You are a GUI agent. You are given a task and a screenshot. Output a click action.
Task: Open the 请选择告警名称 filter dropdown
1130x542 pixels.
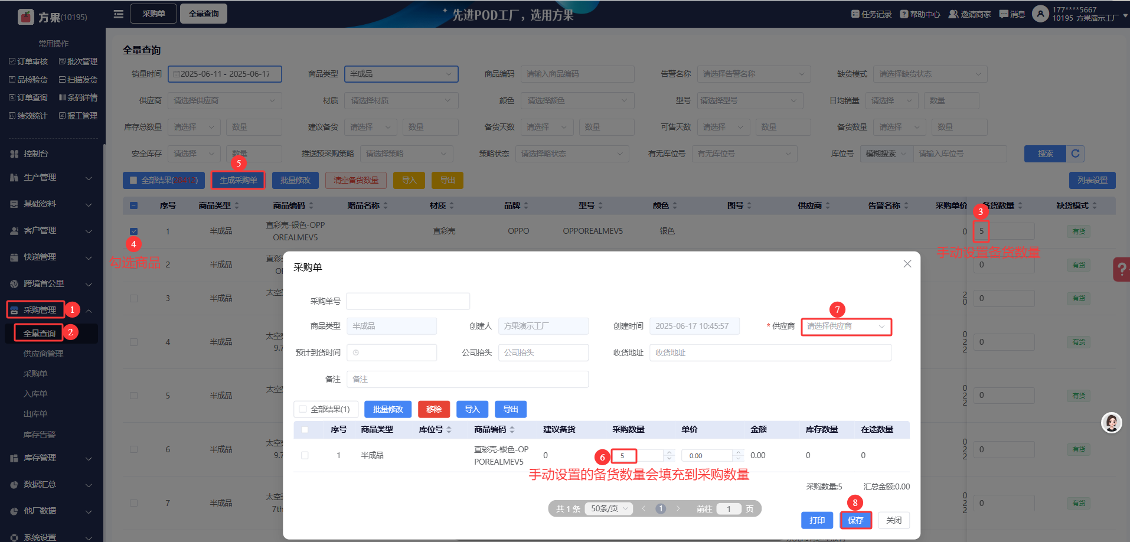coord(754,74)
